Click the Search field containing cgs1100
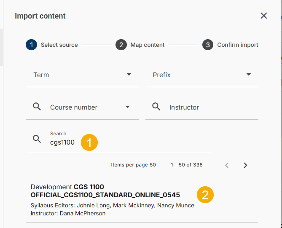Screen dimensions: 282x228 pos(118,140)
